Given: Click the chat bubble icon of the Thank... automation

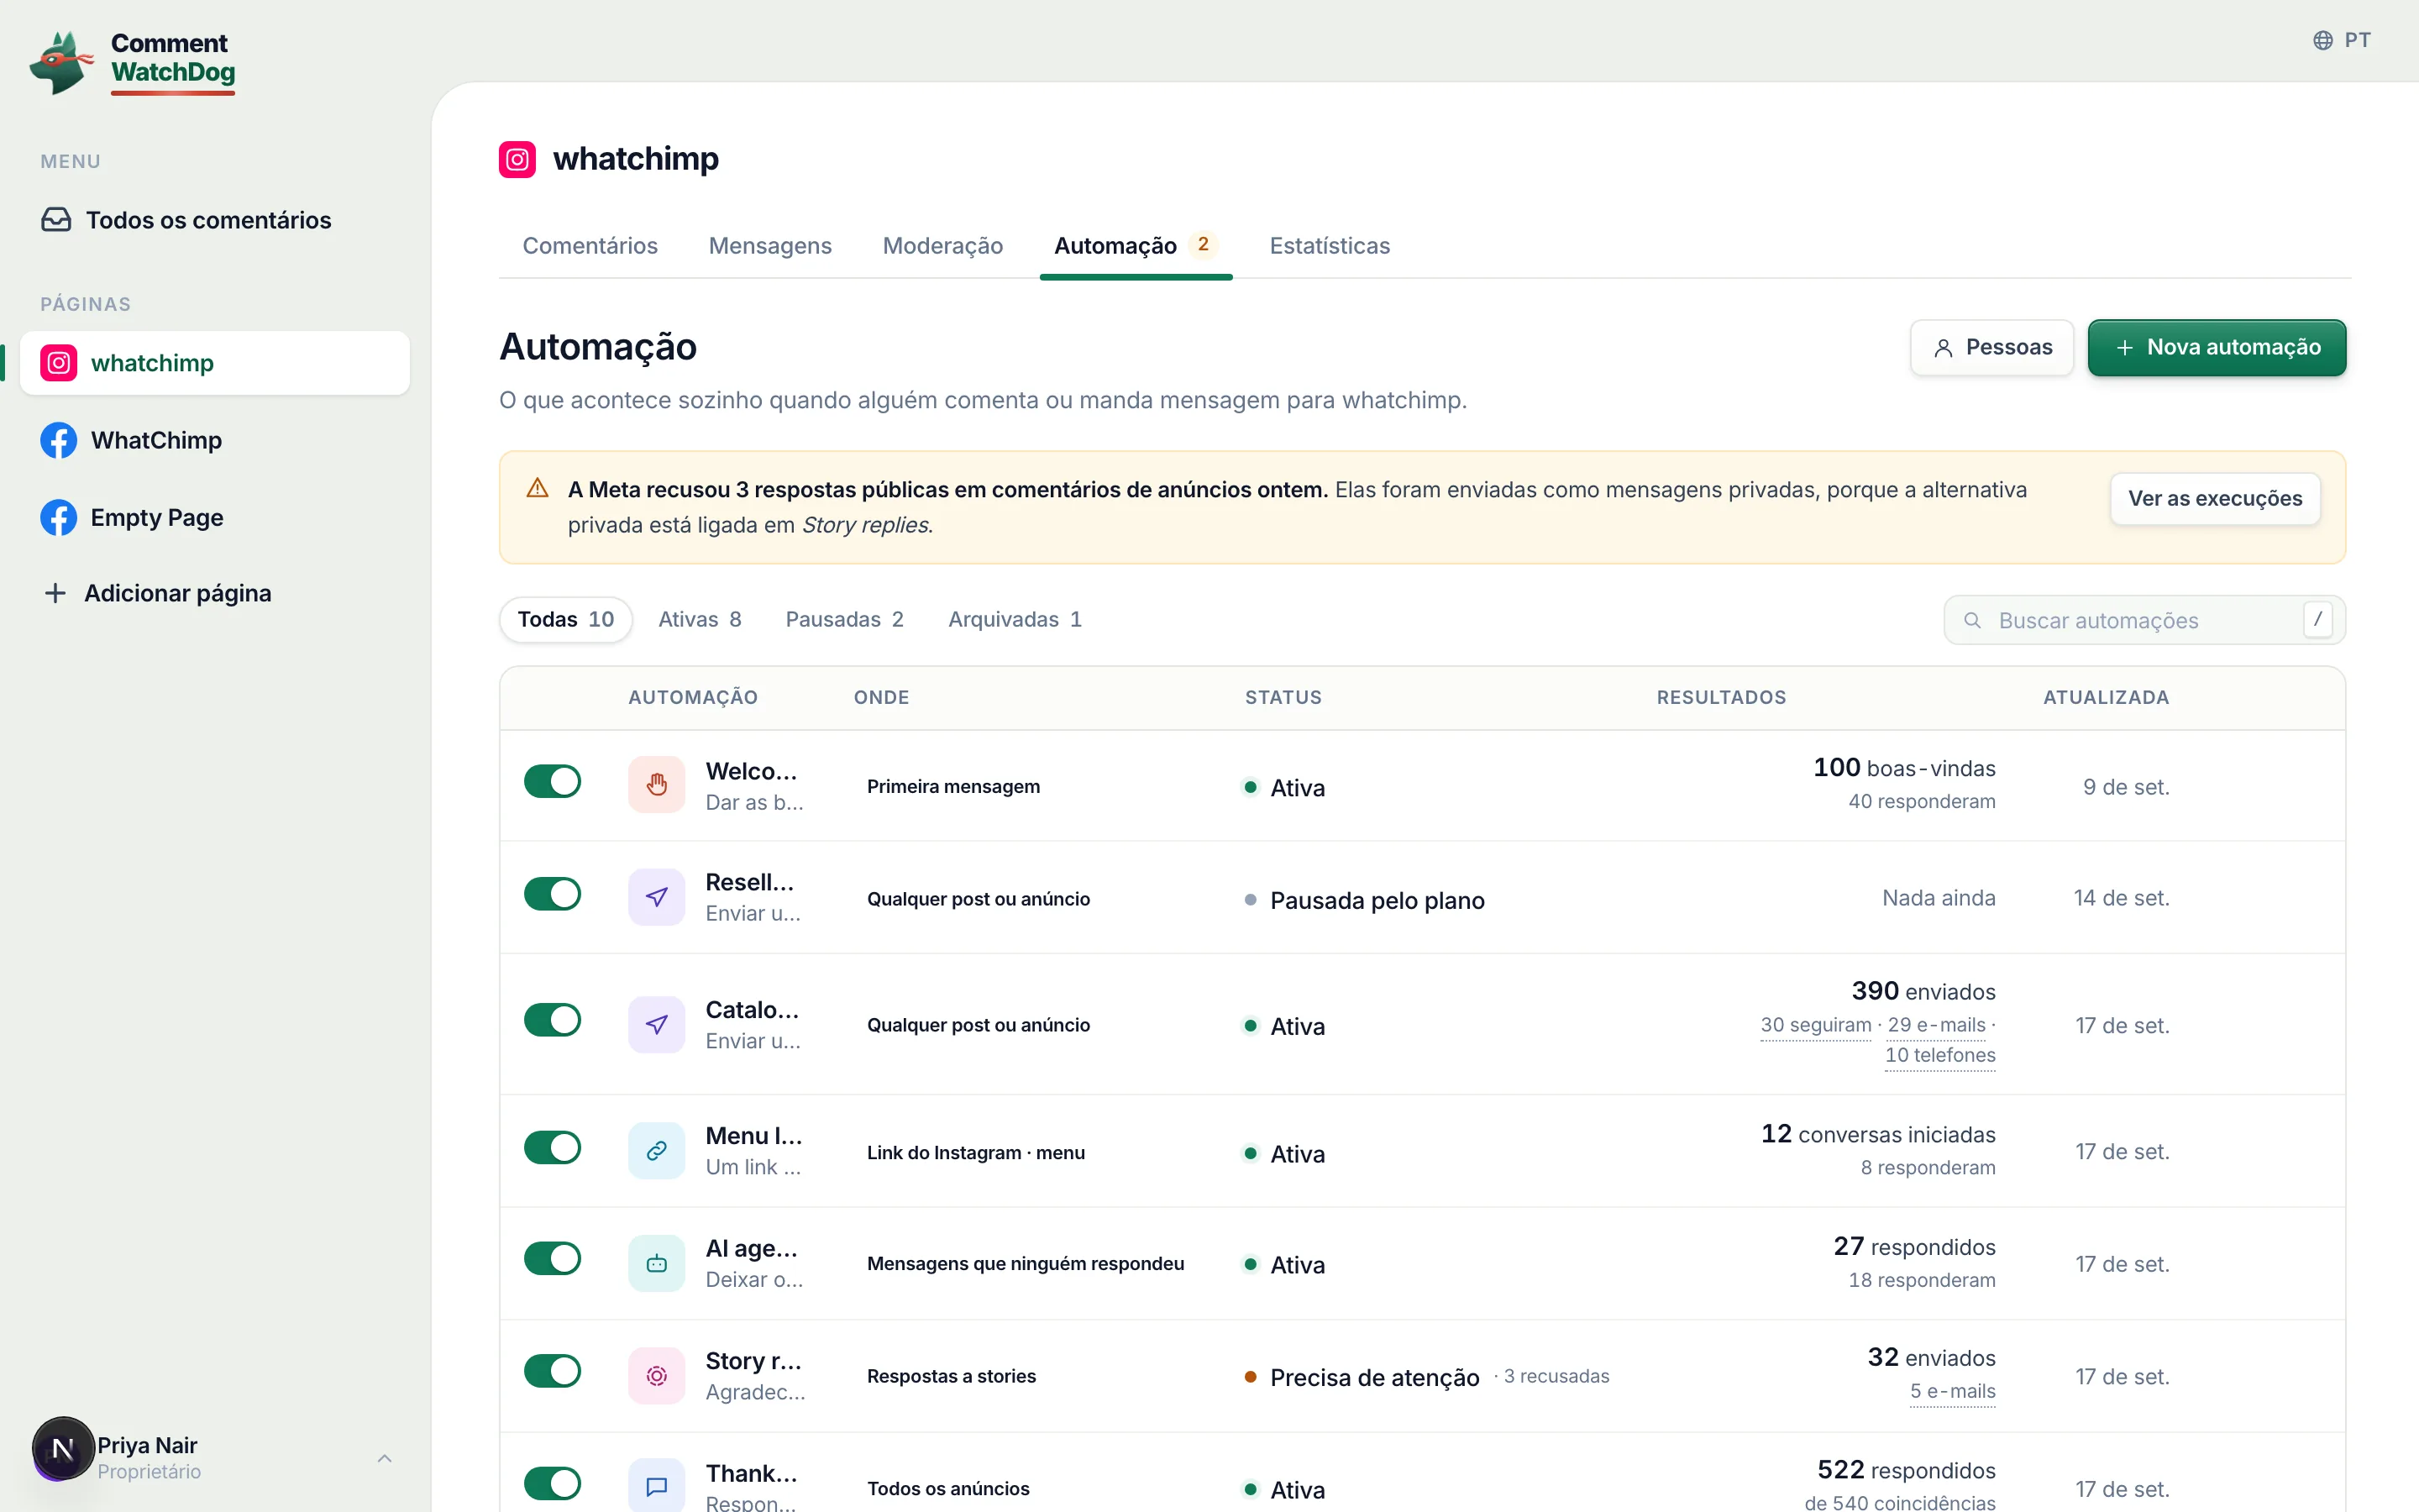Looking at the screenshot, I should pos(657,1486).
